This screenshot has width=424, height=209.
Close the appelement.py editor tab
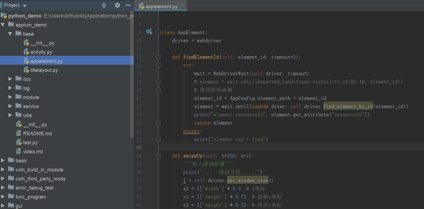click(x=182, y=6)
